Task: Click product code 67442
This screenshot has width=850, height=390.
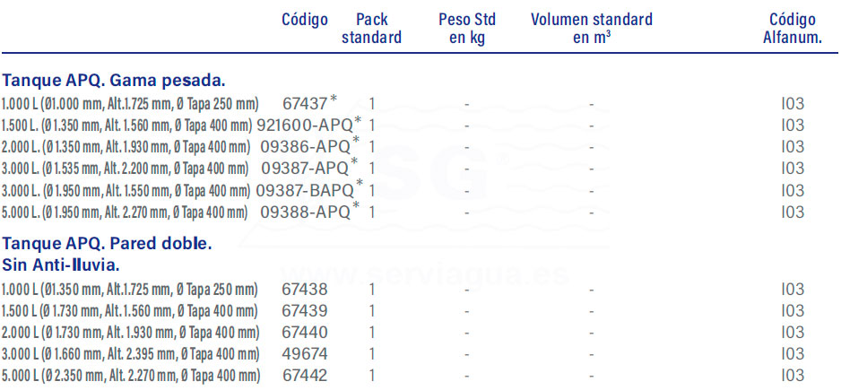Action: pos(305,376)
